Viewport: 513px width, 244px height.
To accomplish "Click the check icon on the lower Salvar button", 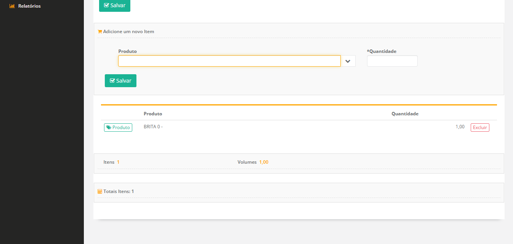I will (x=112, y=81).
